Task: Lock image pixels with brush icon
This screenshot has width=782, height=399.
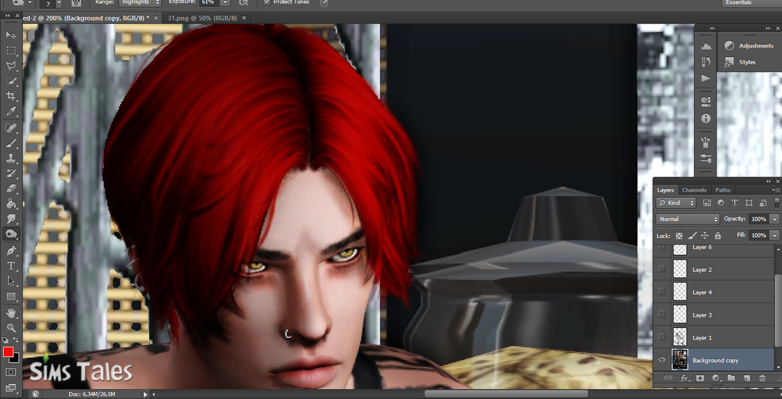Action: tap(692, 236)
